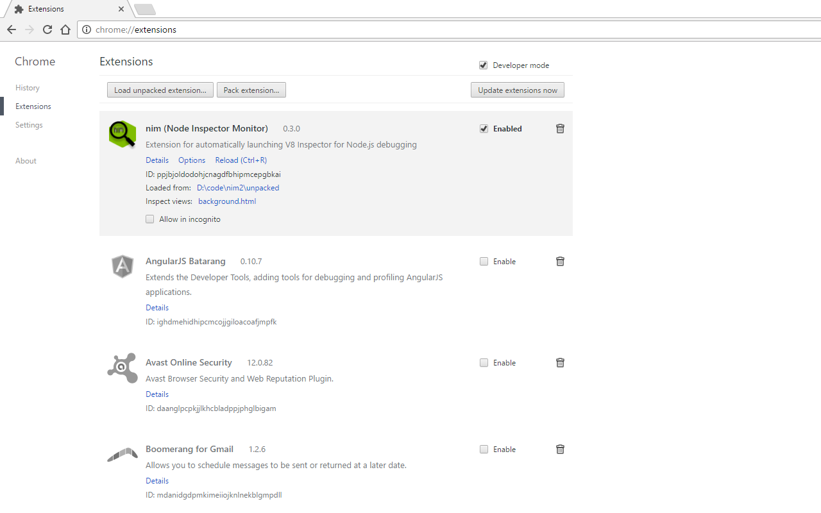Enable the AngularJS Batarang extension
821x513 pixels.
pos(484,262)
